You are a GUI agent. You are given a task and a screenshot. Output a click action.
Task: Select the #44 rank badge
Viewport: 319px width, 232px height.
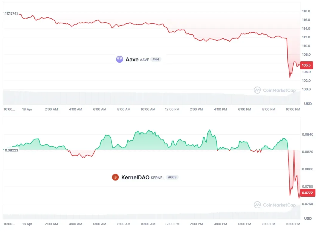point(156,59)
